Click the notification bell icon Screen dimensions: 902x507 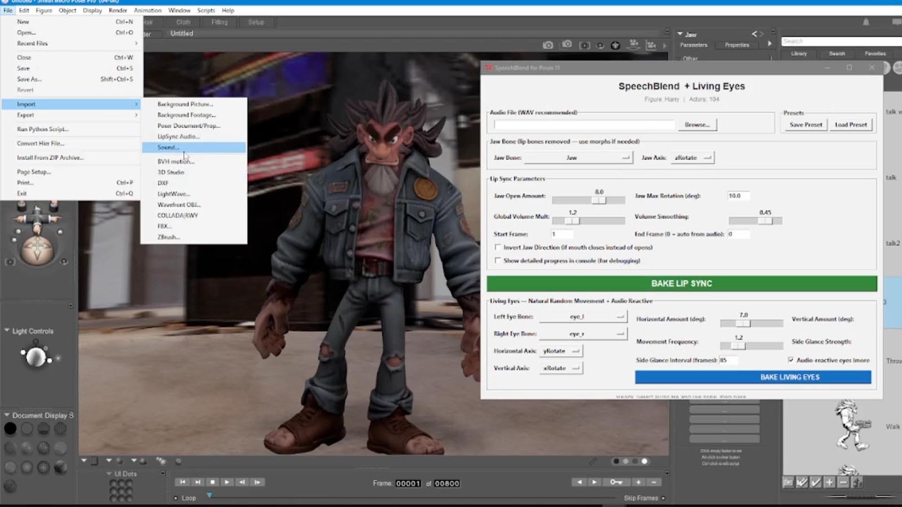click(x=866, y=22)
